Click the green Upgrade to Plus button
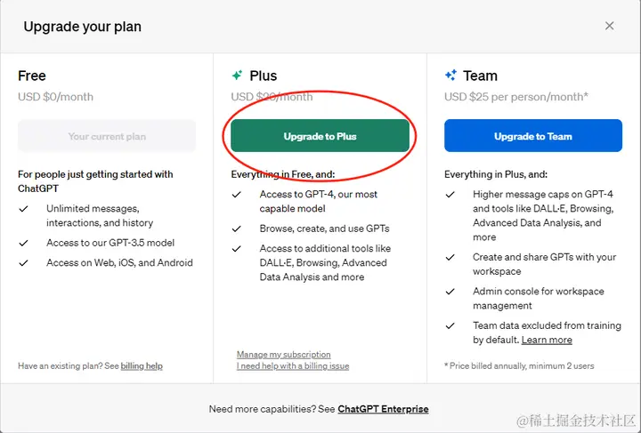Viewport: 641px width, 433px height. [x=320, y=137]
